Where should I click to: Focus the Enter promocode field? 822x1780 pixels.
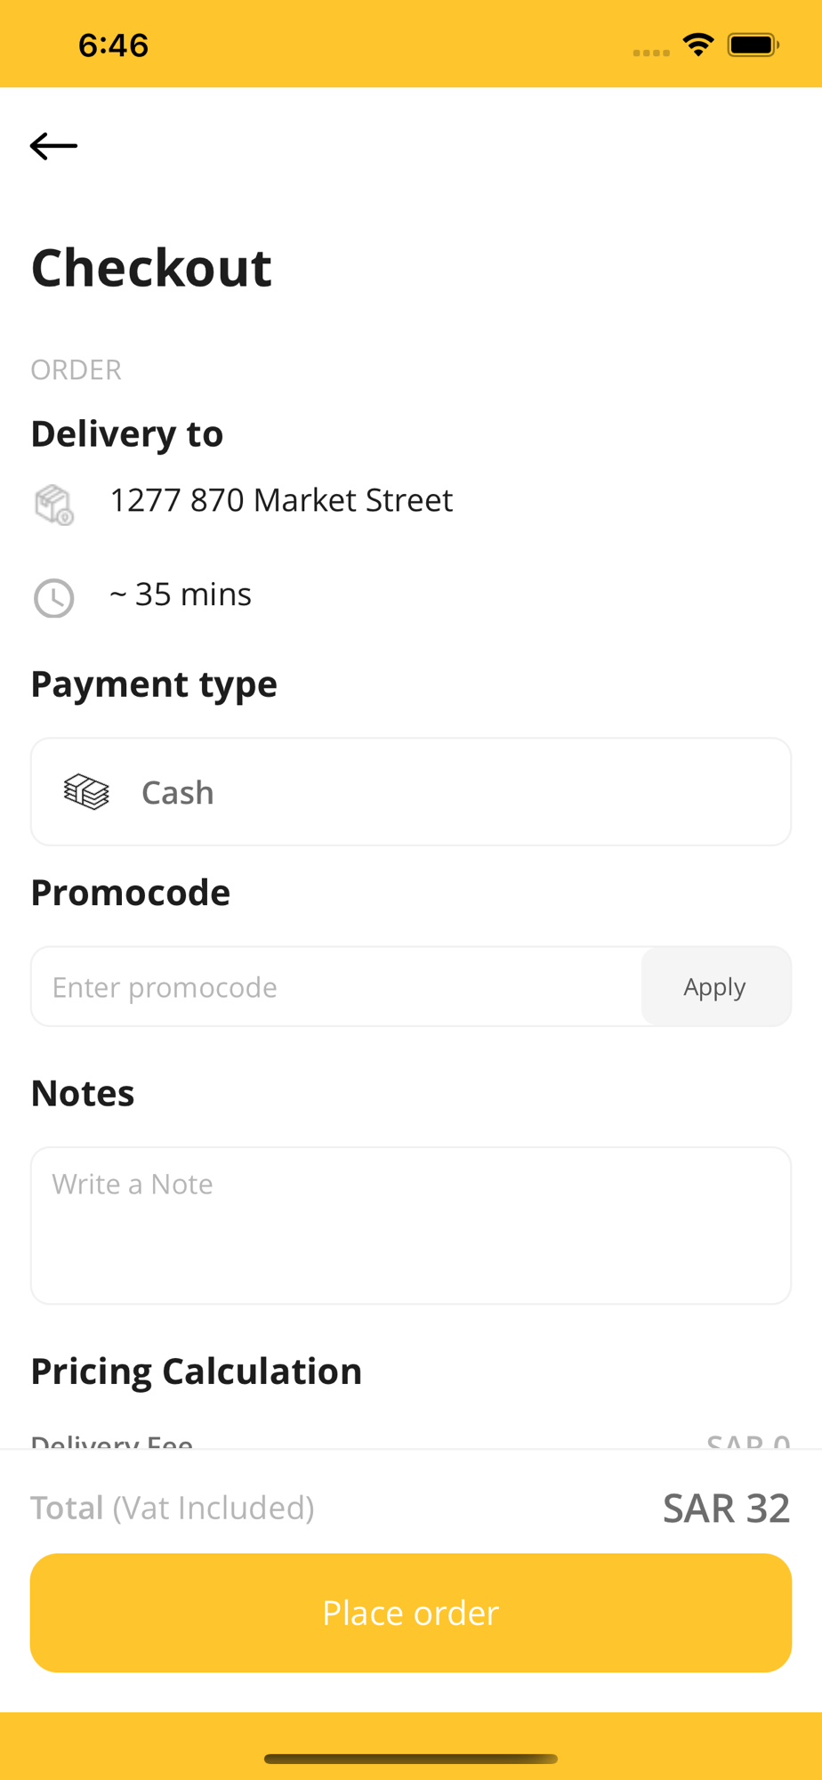336,986
